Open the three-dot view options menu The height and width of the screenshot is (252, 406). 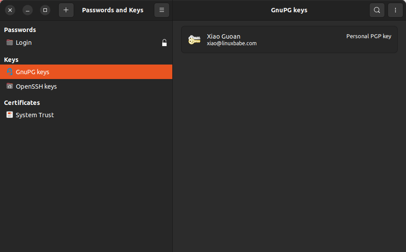pos(395,10)
